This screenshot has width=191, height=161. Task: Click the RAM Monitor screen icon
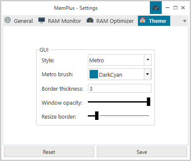pos(42,20)
